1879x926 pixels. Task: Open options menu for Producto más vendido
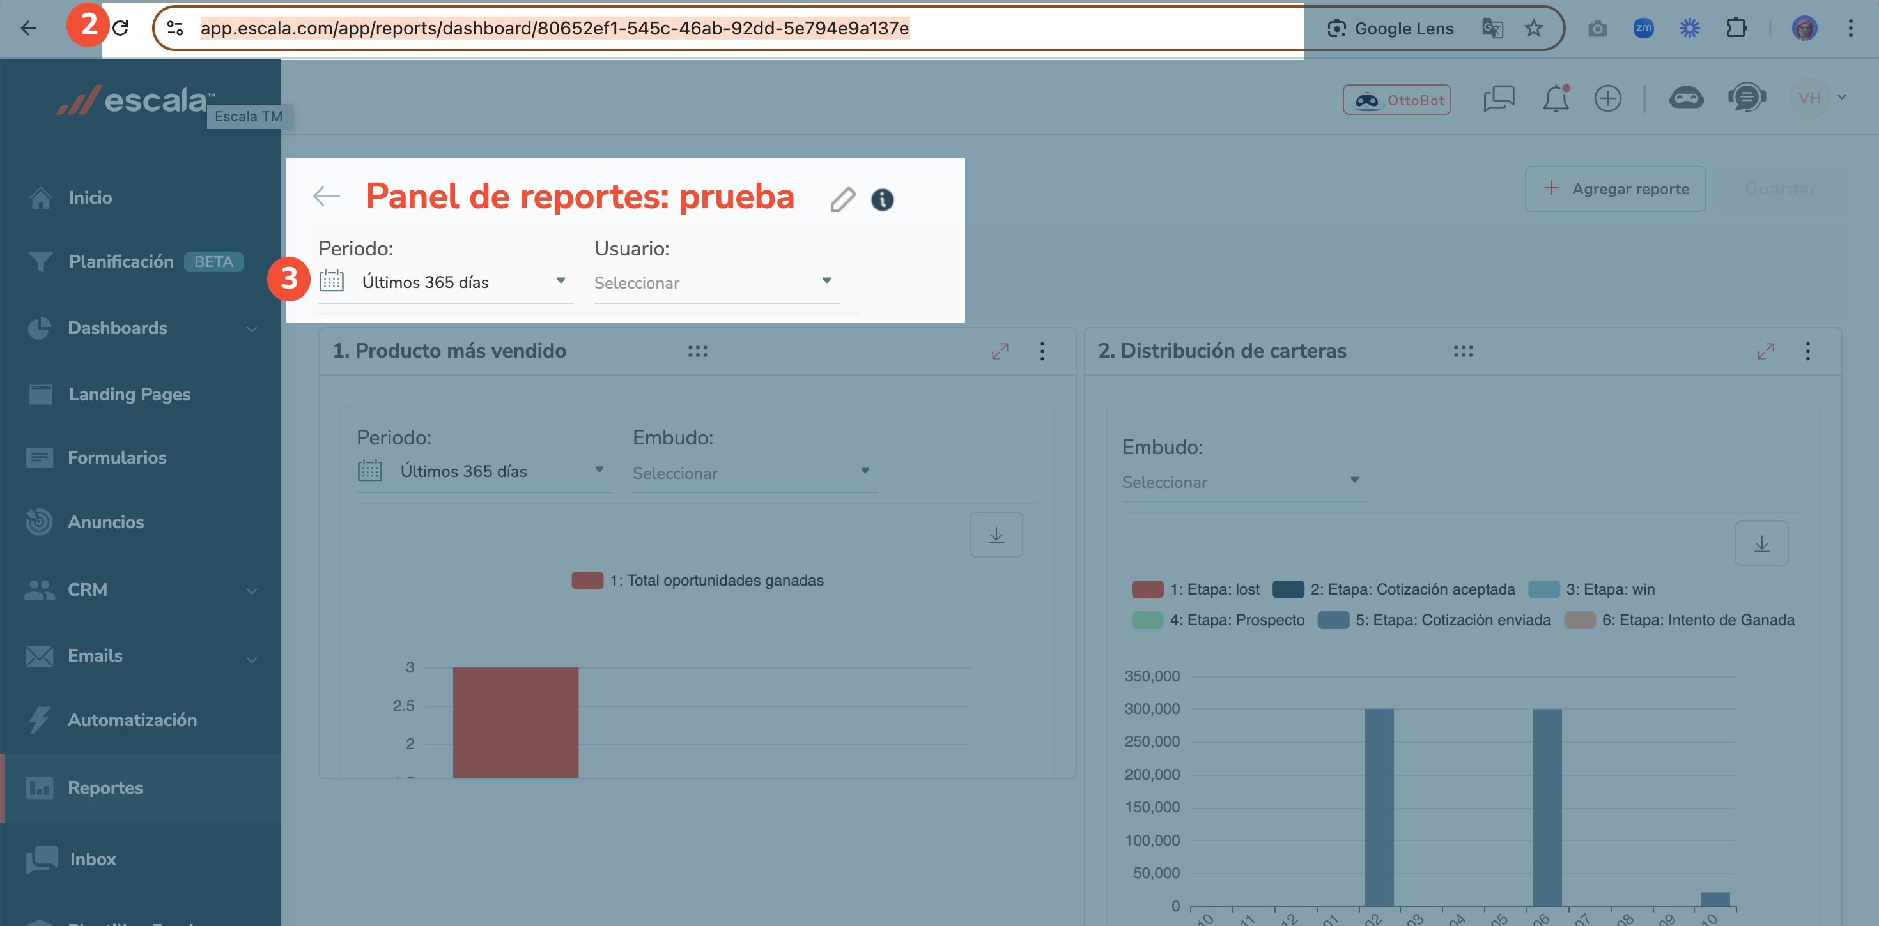(1042, 351)
